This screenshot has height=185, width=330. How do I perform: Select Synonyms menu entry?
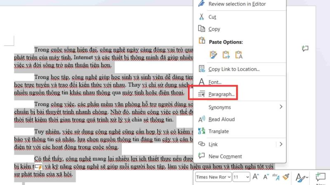coord(219,107)
